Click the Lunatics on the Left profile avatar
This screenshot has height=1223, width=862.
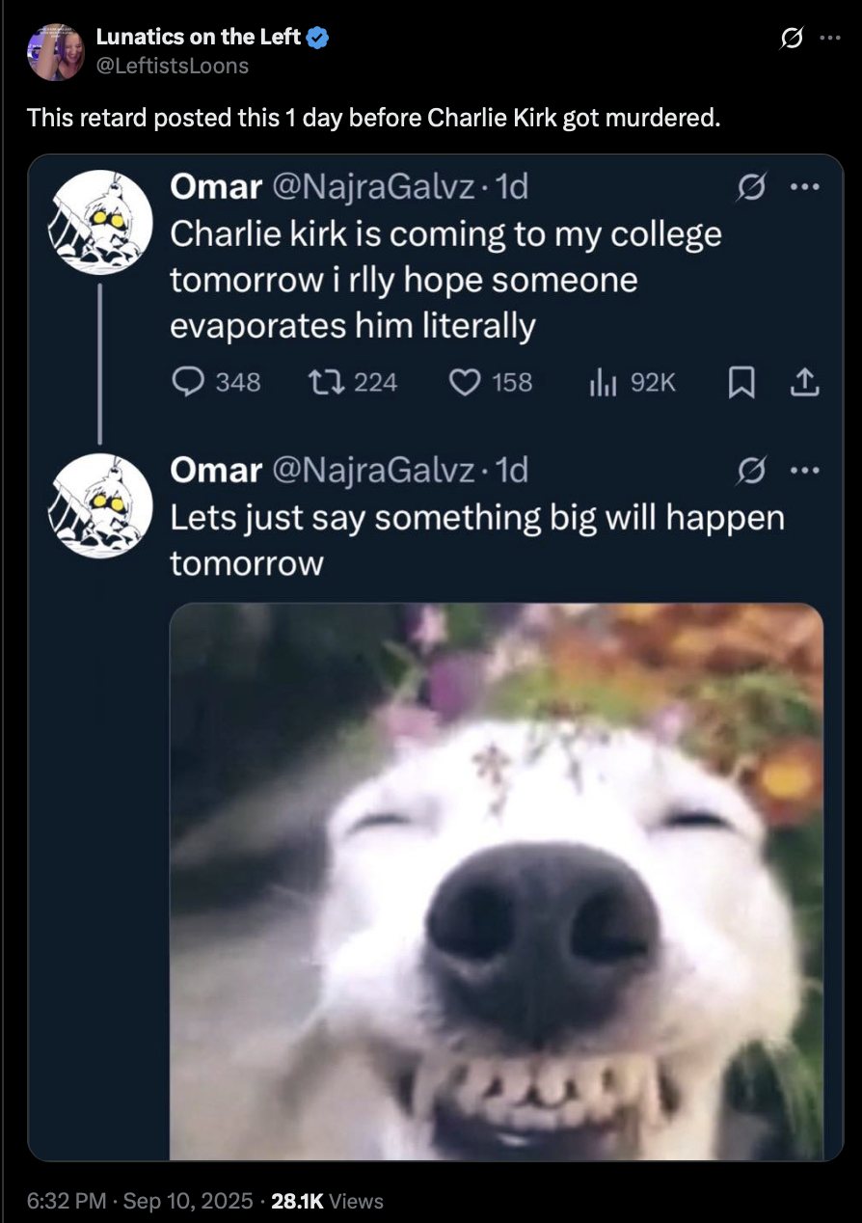pos(56,52)
